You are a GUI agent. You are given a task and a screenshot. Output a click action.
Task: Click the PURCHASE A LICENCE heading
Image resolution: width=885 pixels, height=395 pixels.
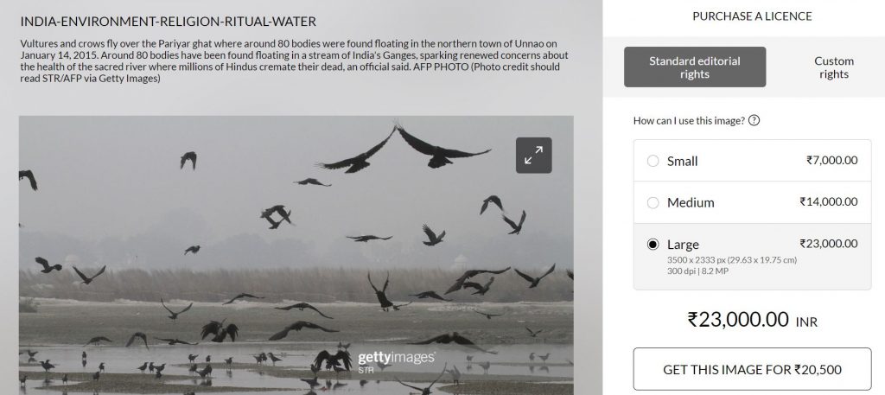pos(752,16)
